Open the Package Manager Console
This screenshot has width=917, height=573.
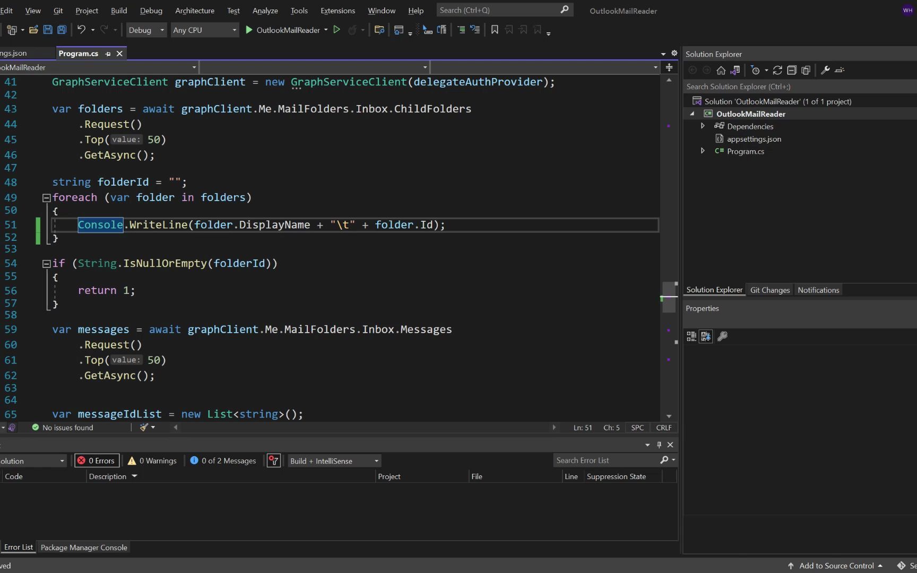coord(83,547)
